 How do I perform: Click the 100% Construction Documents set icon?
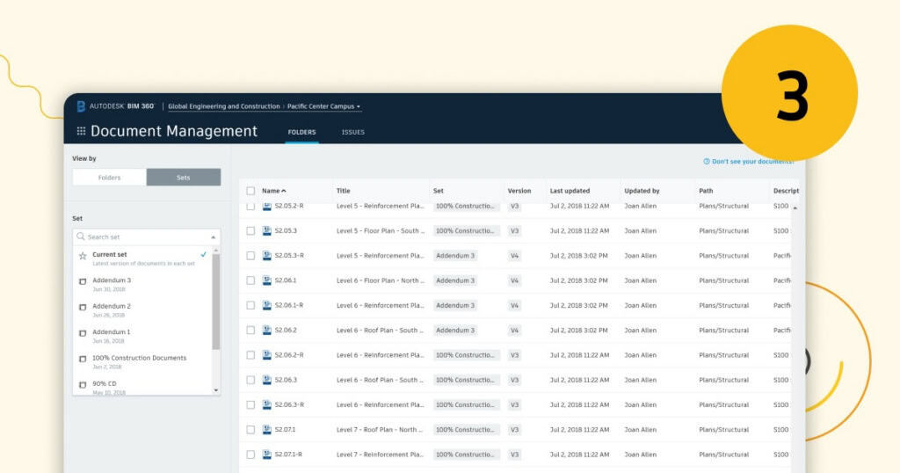[83, 360]
